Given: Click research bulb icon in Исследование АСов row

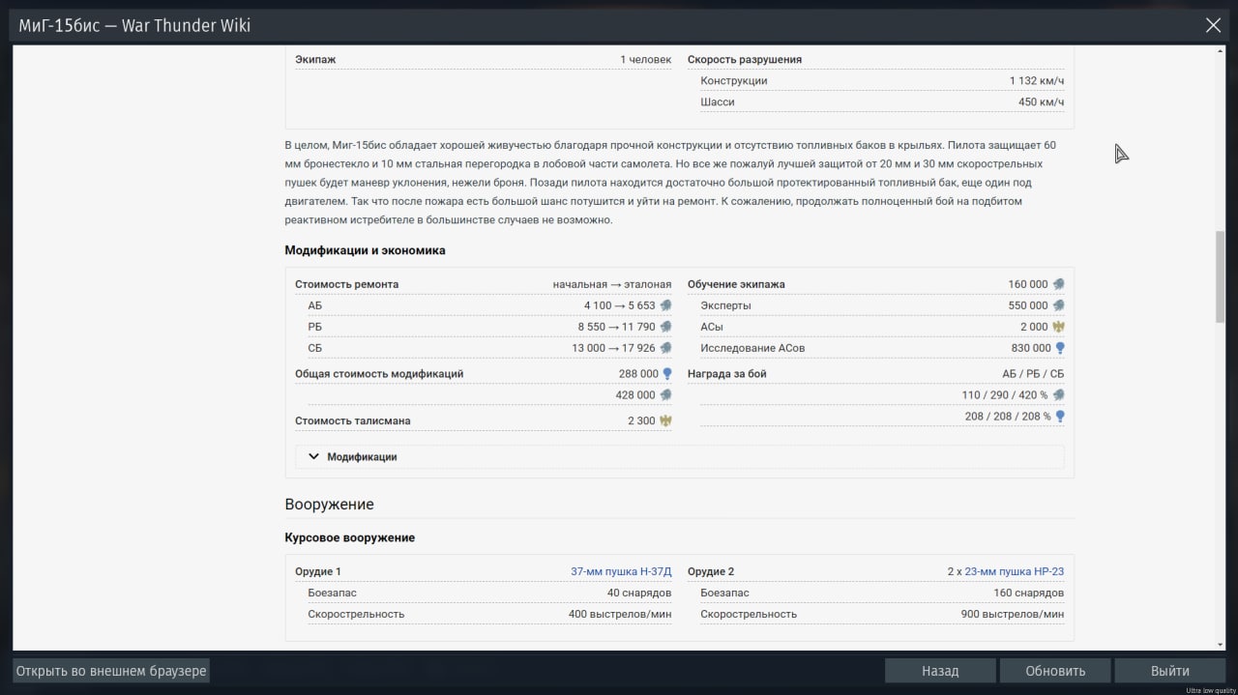Looking at the screenshot, I should [x=1059, y=348].
